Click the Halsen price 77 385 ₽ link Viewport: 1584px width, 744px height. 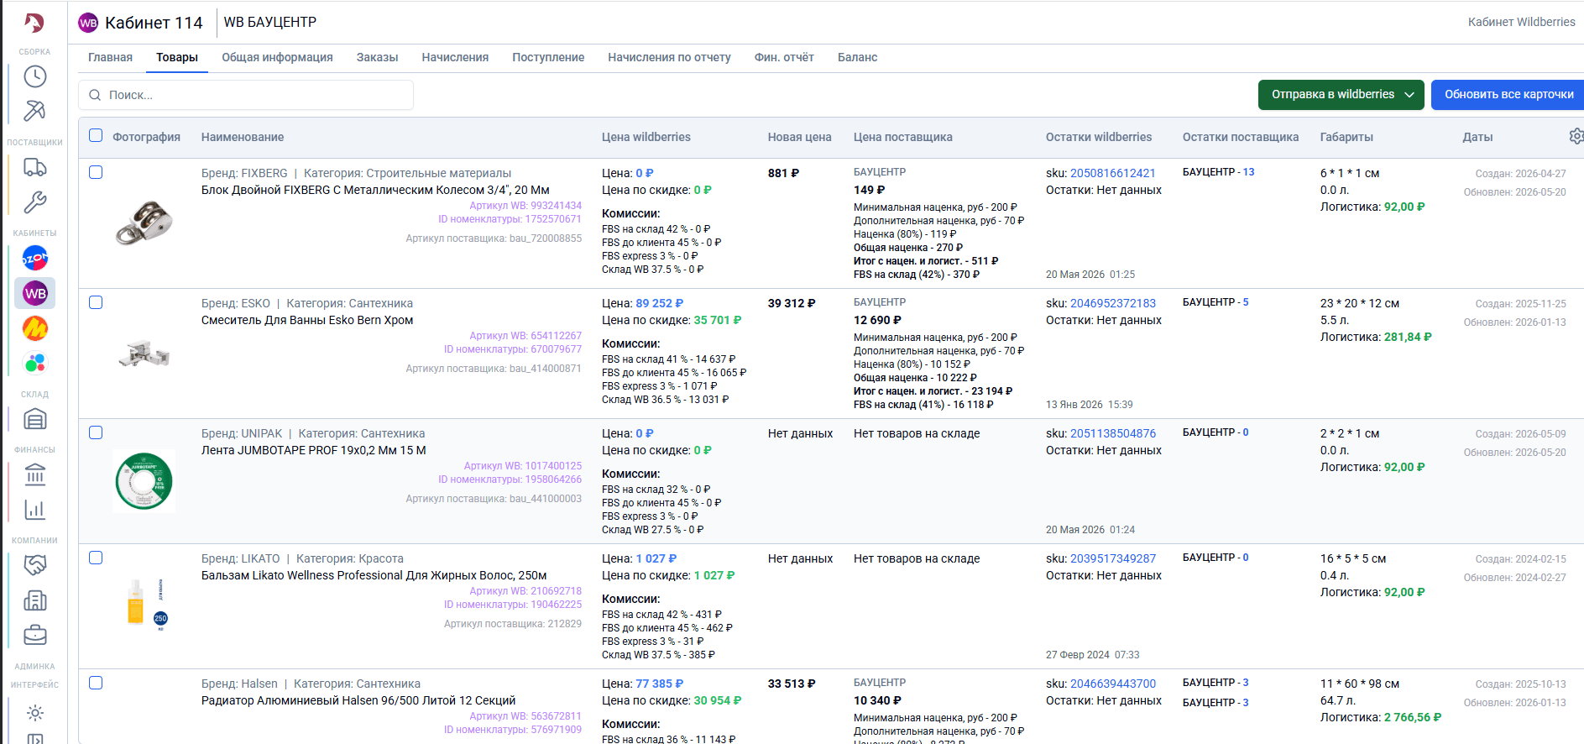(x=659, y=684)
